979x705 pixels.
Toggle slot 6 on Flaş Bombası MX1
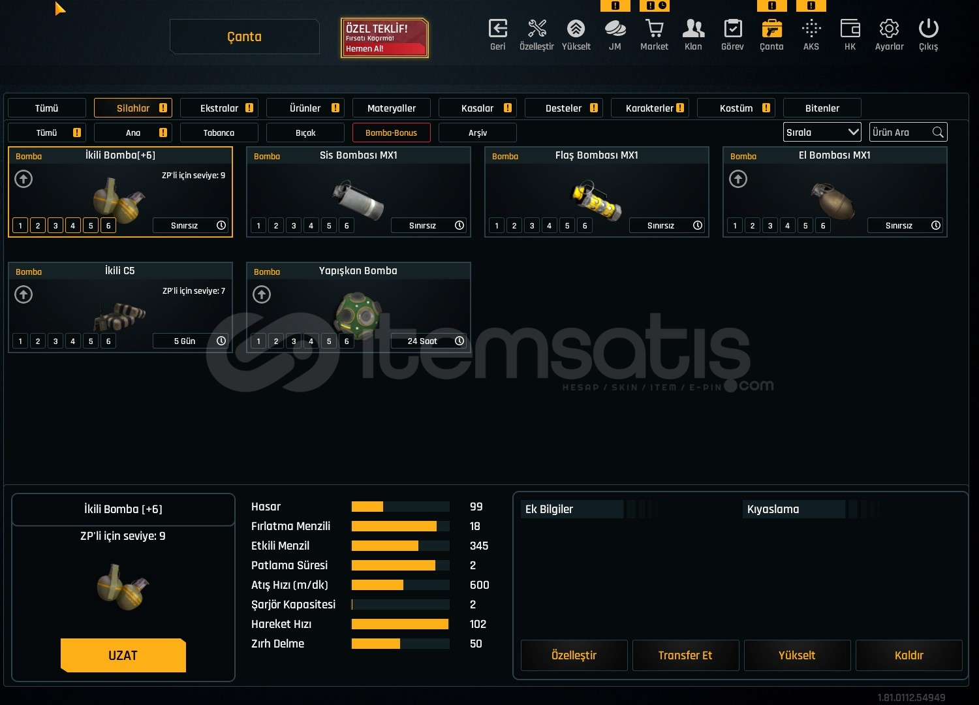(585, 226)
